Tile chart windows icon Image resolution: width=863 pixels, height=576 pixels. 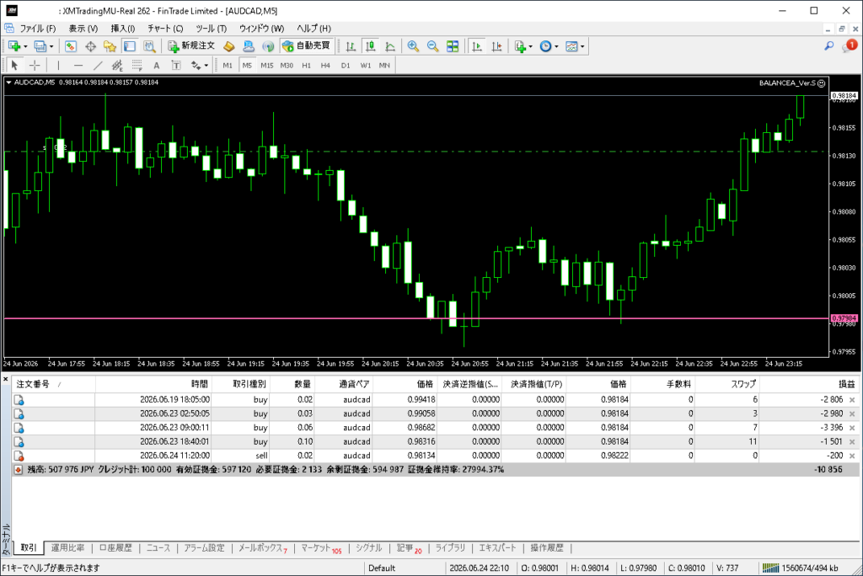(x=453, y=46)
